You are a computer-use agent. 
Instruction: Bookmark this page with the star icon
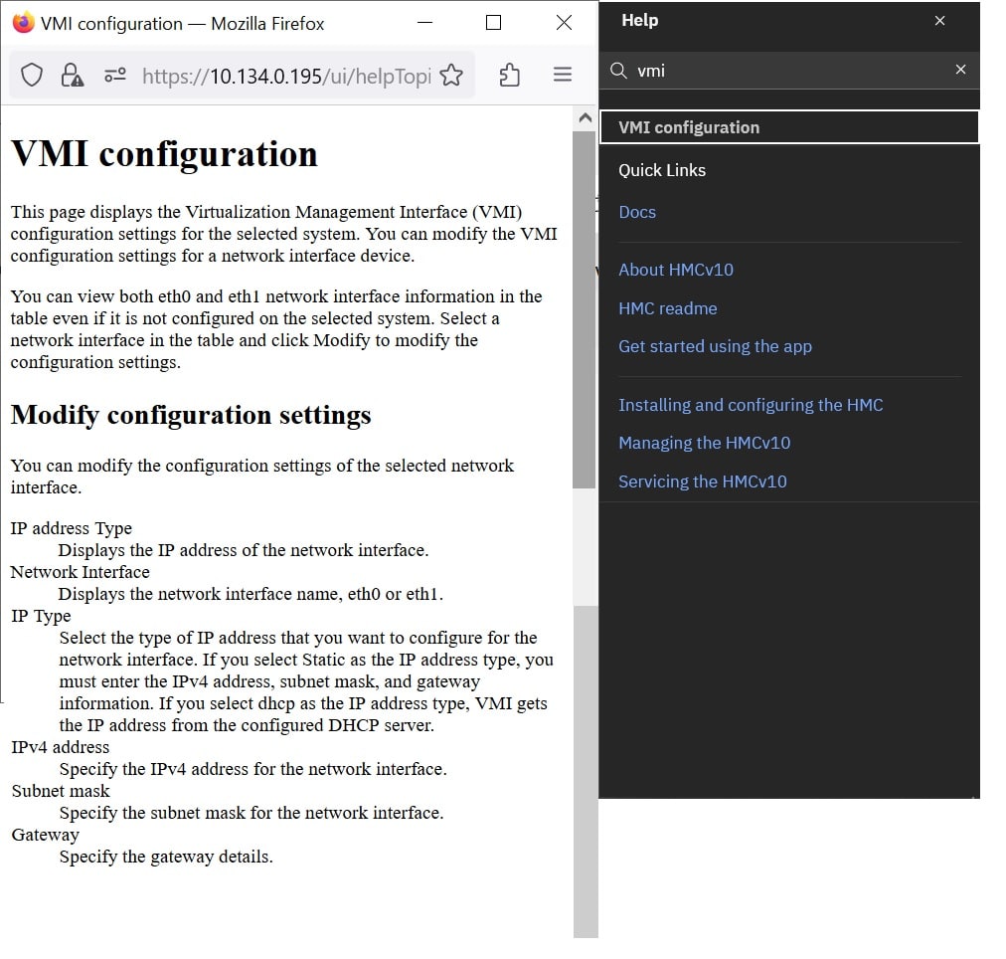[451, 75]
